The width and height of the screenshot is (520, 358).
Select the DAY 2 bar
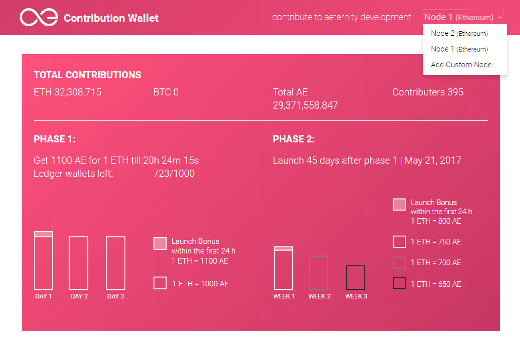coord(79,263)
